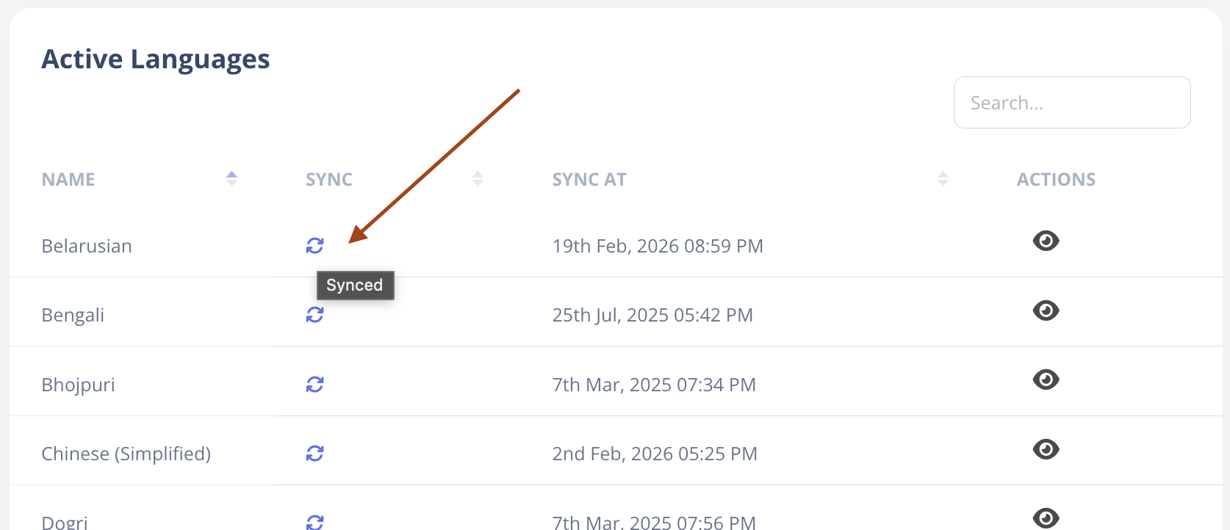Select the Belarusian language name
1230x530 pixels.
pyautogui.click(x=87, y=246)
